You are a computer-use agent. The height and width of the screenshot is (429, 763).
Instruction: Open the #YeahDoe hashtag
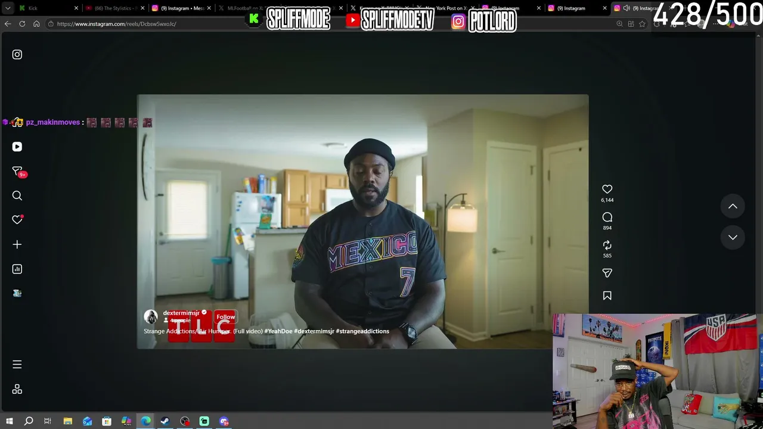pyautogui.click(x=278, y=331)
